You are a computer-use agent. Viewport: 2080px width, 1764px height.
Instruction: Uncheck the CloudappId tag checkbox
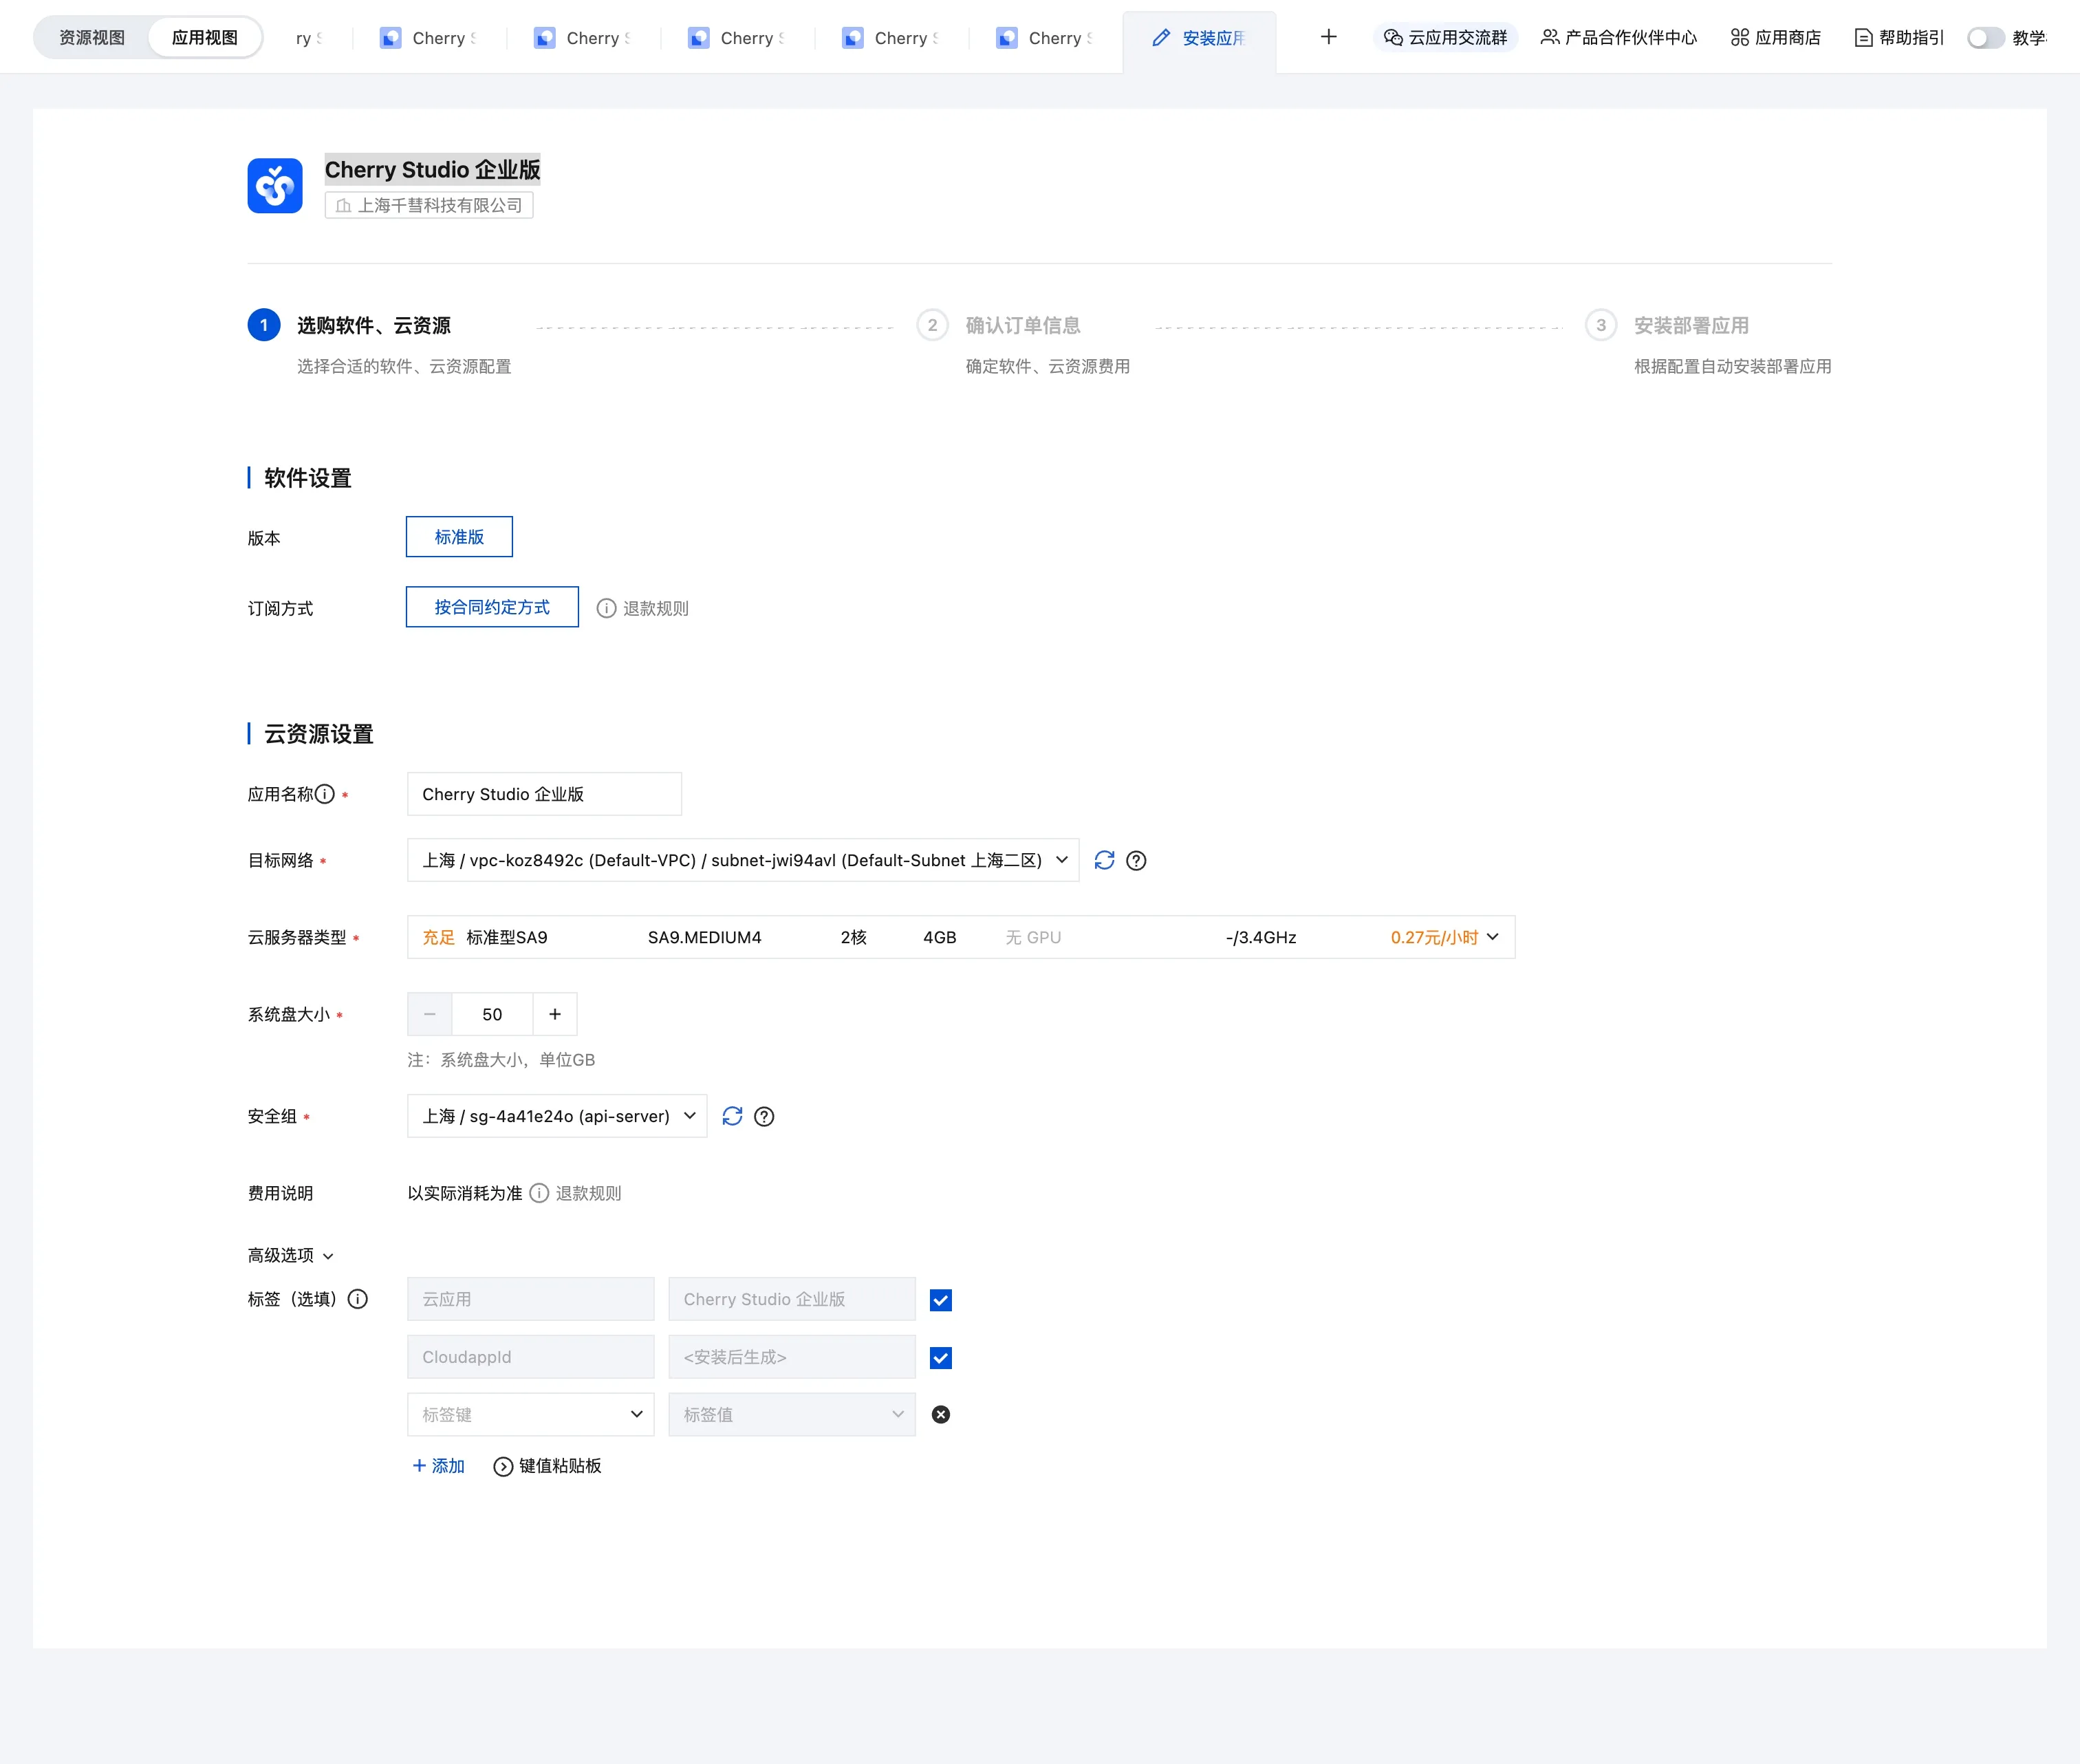(940, 1357)
